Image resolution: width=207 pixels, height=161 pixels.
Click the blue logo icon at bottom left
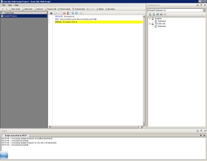pyautogui.click(x=4, y=155)
